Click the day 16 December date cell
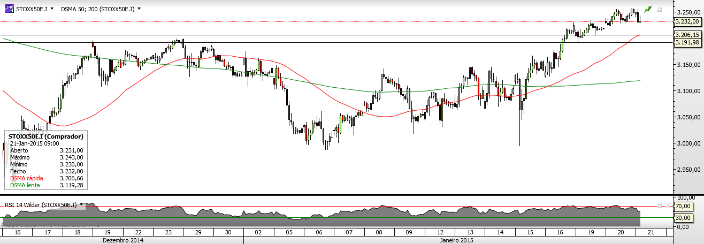The width and height of the screenshot is (704, 244). (x=17, y=233)
